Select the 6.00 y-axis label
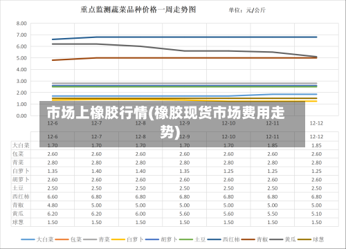Viewport: 346px width, 249px height. [x=21, y=46]
